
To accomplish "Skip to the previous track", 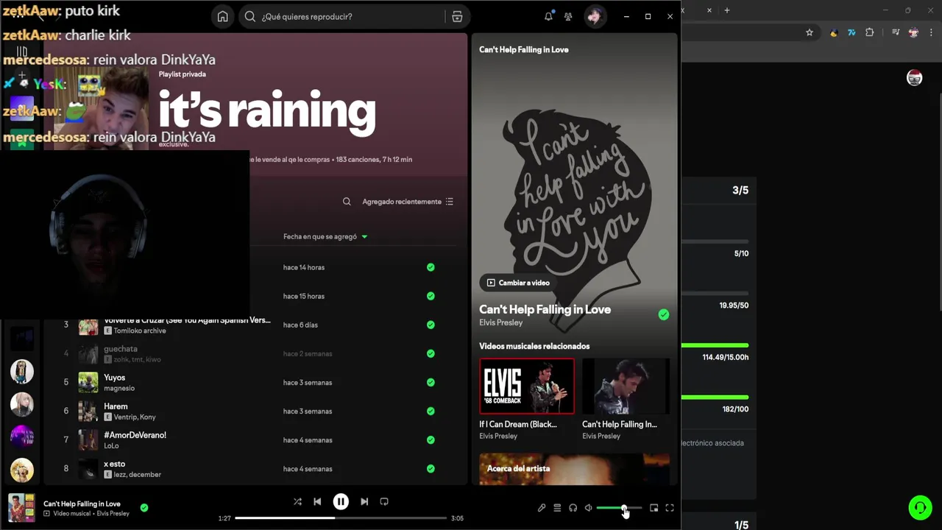I will point(317,502).
